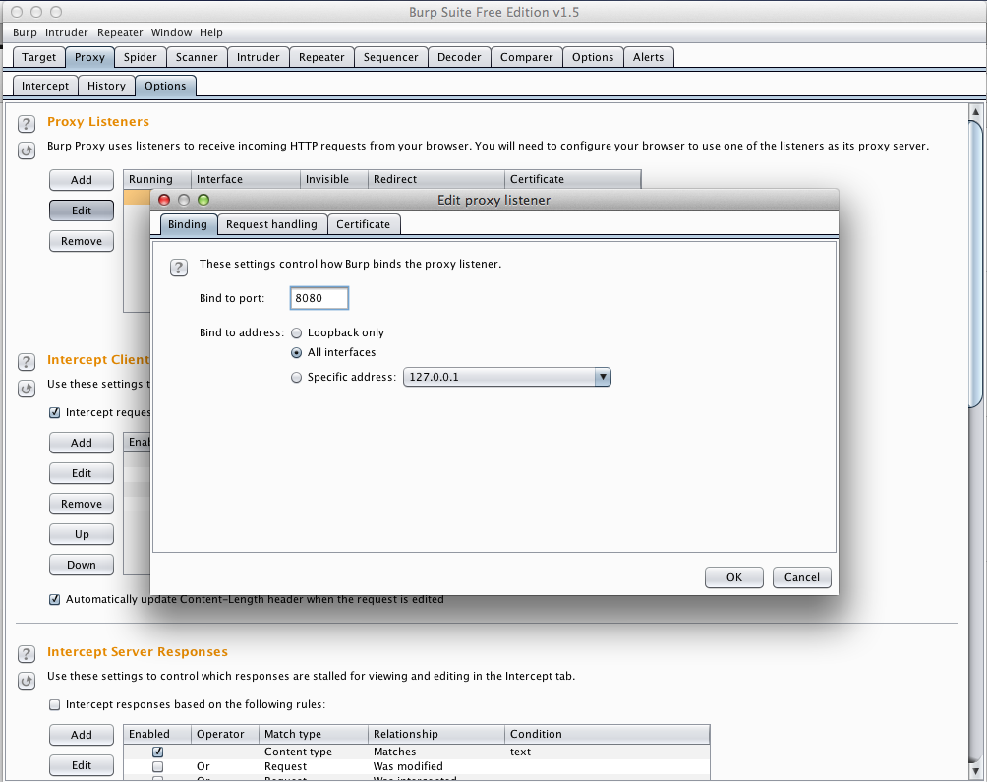
Task: Click the Bind to port field
Action: [x=319, y=298]
